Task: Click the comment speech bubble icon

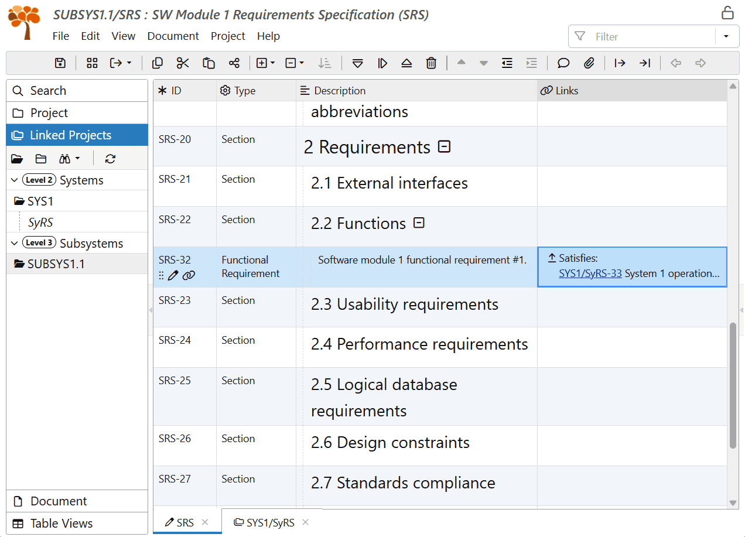Action: [563, 63]
